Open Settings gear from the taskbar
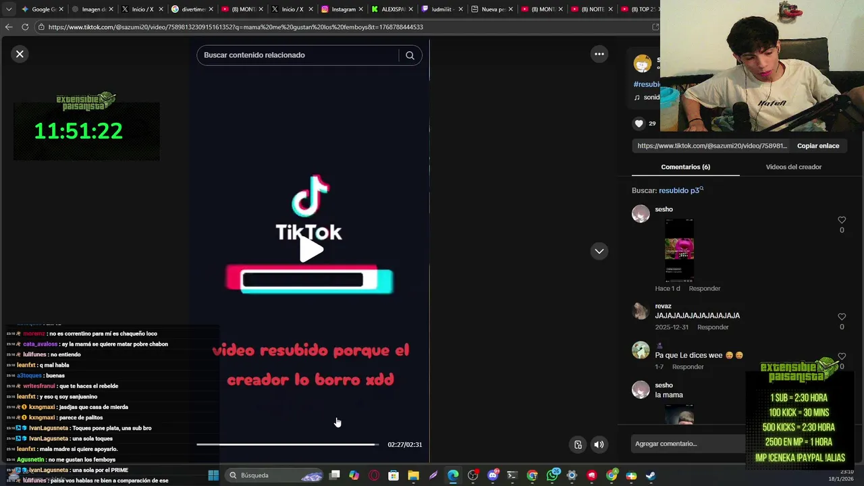This screenshot has height=486, width=864. click(572, 475)
